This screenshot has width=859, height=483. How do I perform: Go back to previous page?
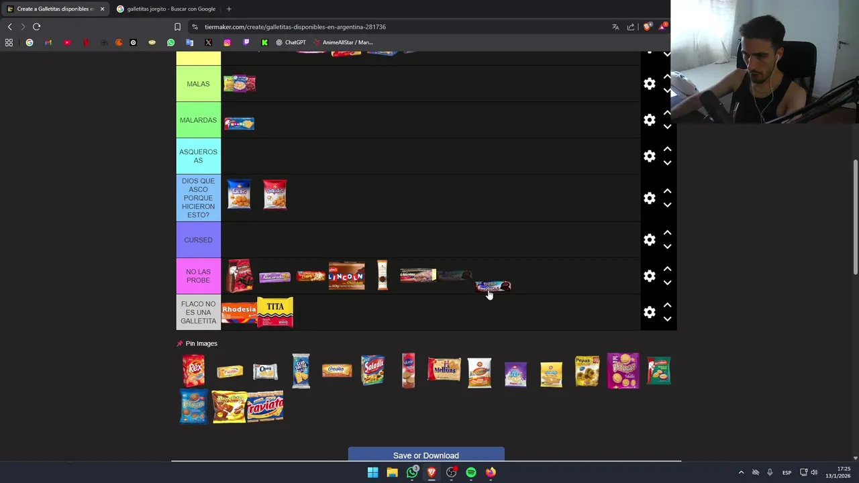(9, 27)
